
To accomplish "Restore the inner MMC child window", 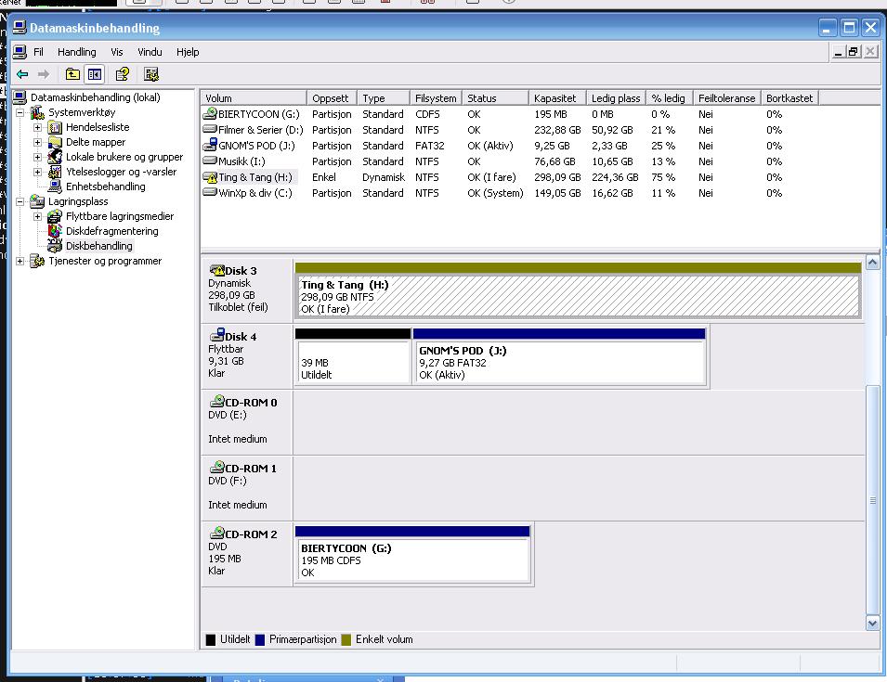I will tap(854, 52).
